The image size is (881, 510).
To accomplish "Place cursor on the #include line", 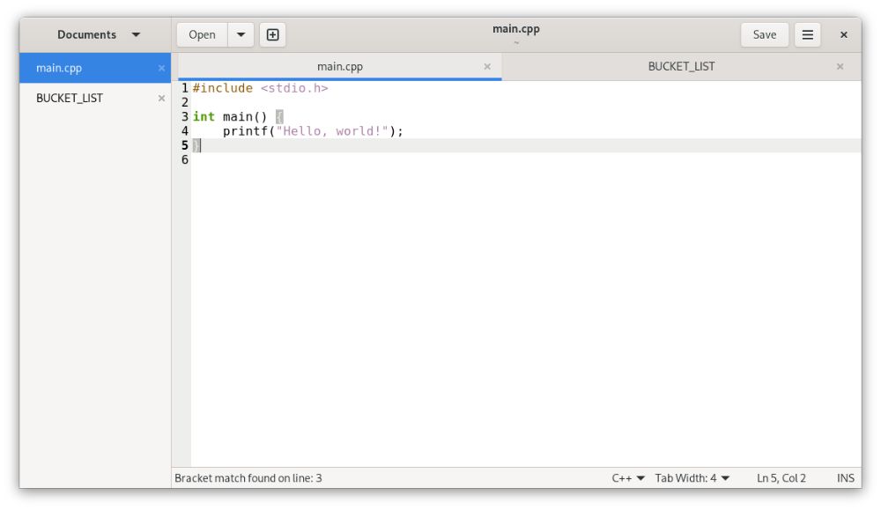I will 260,88.
